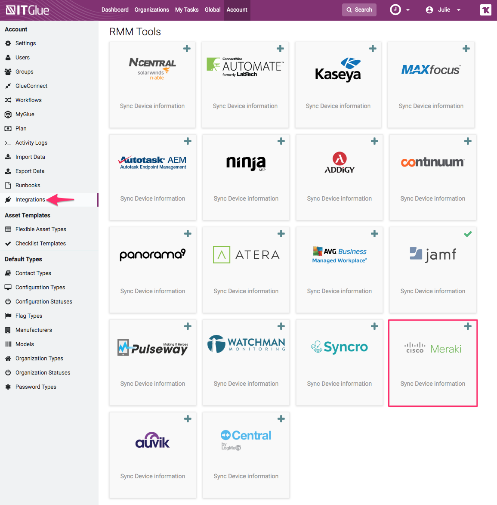Open the Organizations menu
This screenshot has width=497, height=505.
[151, 9]
